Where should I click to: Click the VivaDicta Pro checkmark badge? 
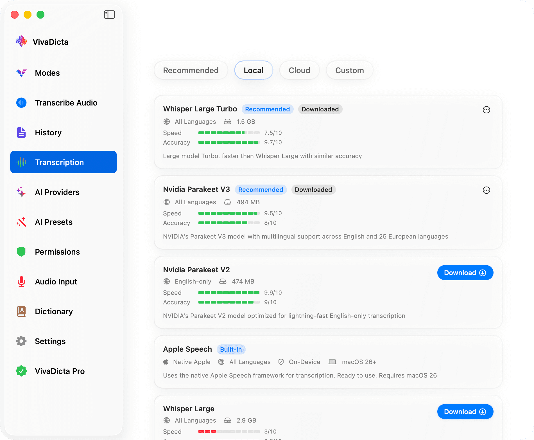pyautogui.click(x=21, y=371)
